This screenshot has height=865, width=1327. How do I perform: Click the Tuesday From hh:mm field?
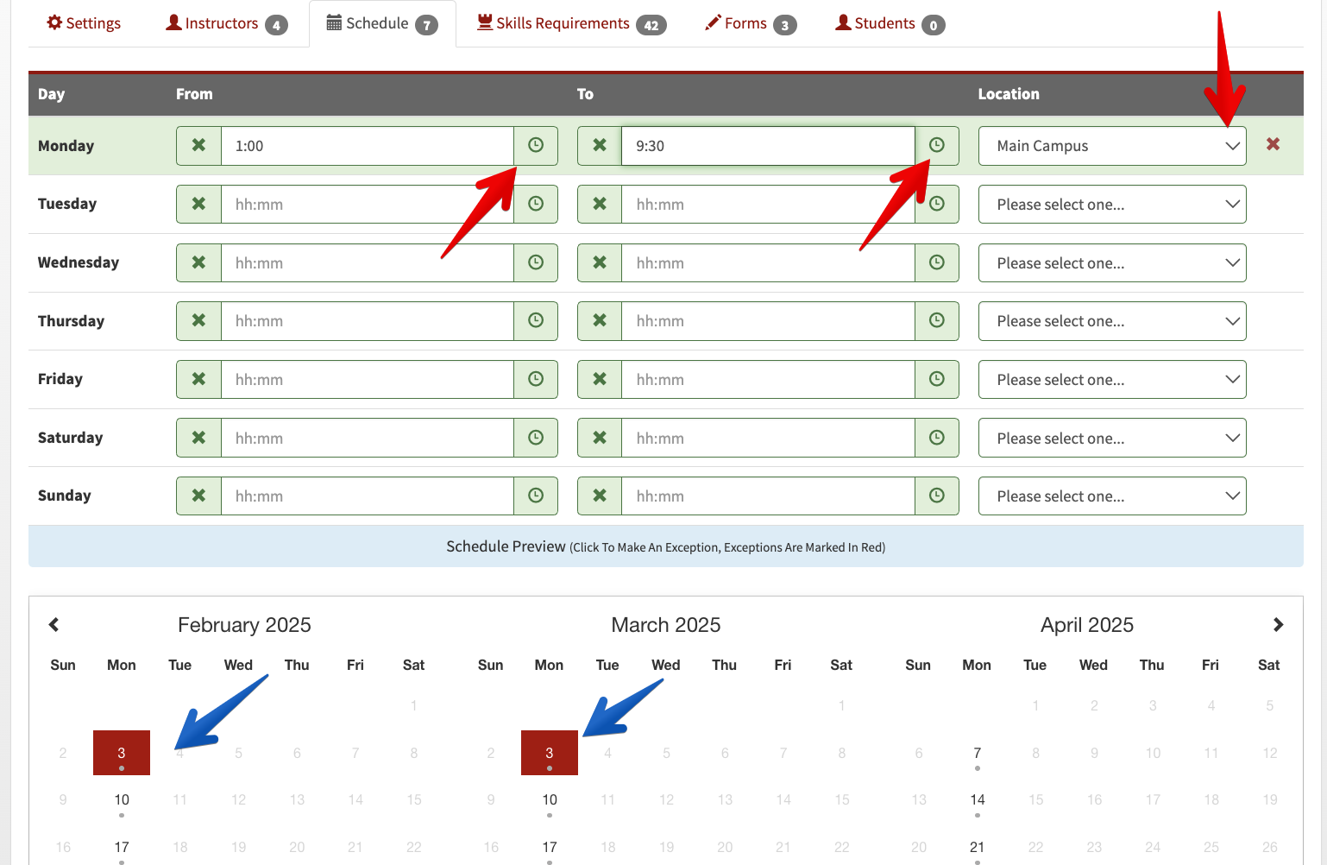tap(368, 205)
